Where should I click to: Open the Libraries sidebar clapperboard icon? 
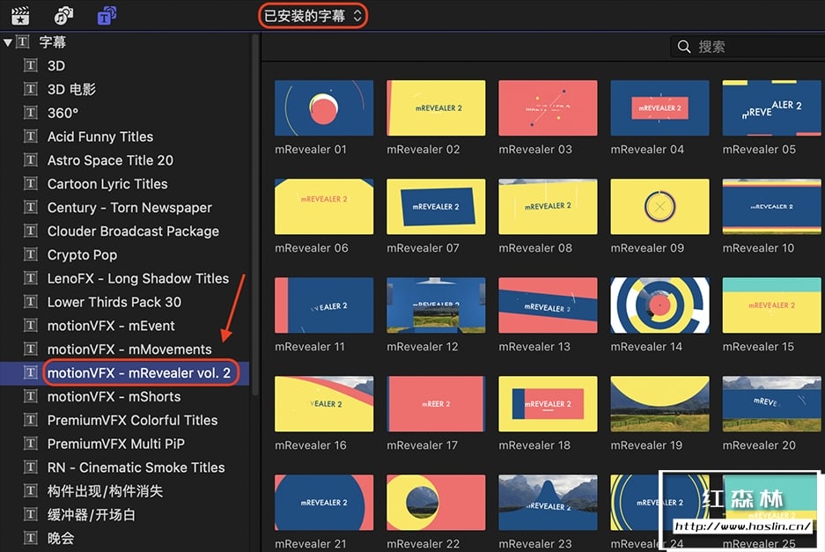(x=20, y=16)
